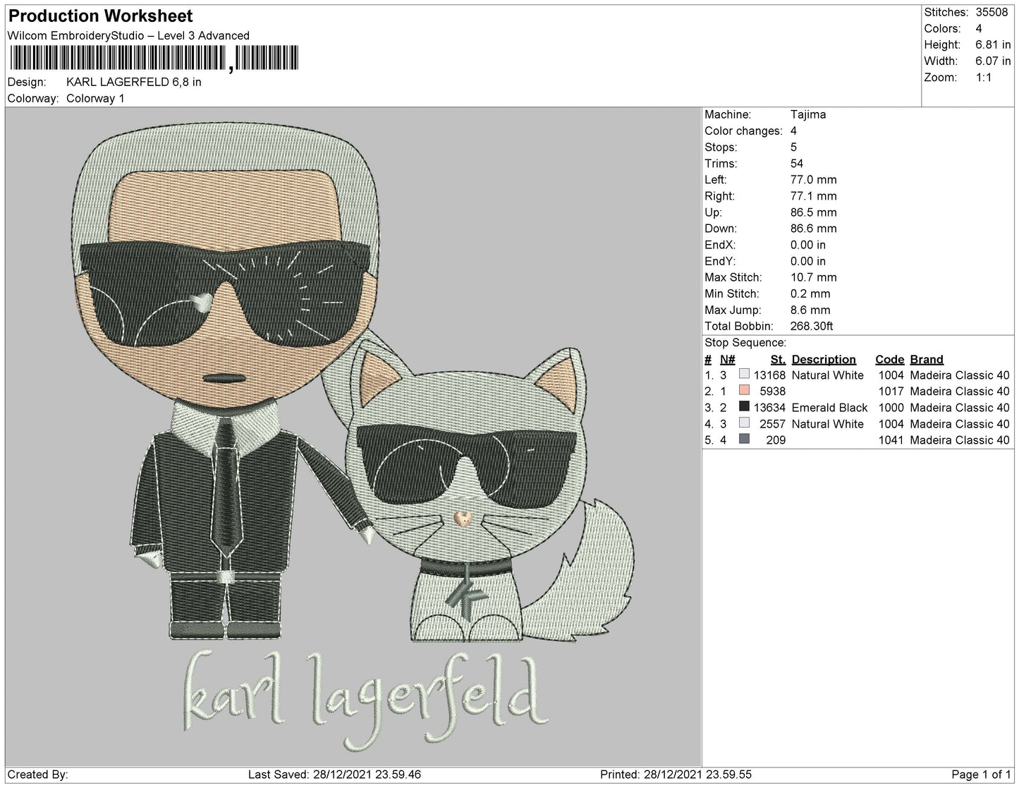Click 'Created By:' in the footer
This screenshot has width=1019, height=788.
[38, 775]
